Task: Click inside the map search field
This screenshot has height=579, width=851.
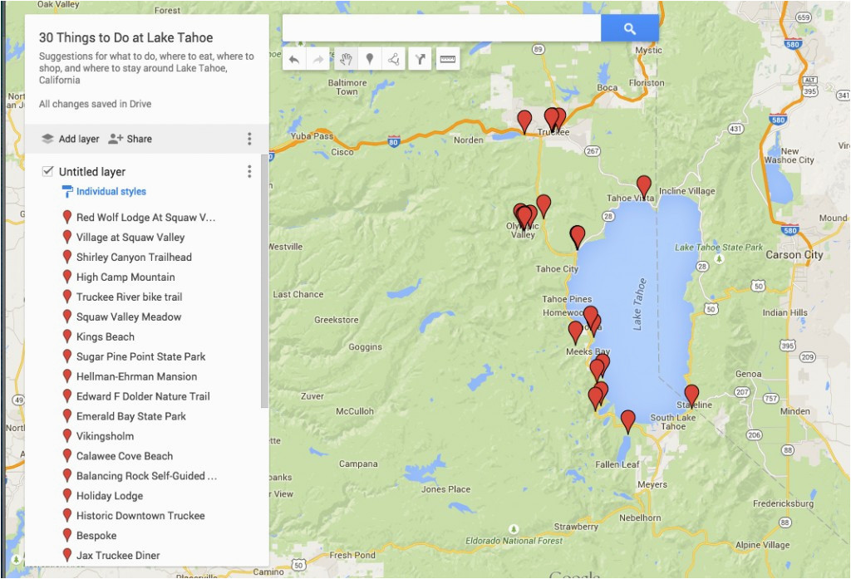Action: (x=442, y=29)
